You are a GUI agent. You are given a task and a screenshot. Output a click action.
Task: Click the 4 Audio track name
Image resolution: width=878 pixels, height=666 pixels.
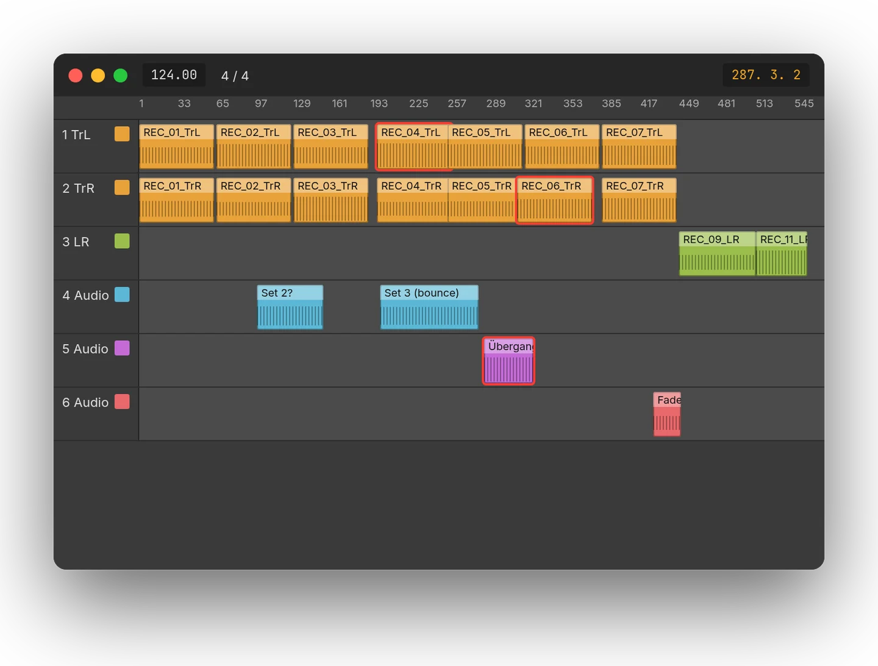click(85, 295)
